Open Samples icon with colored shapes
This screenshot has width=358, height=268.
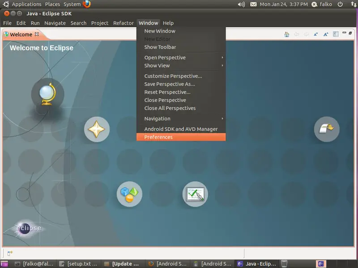[x=129, y=194]
